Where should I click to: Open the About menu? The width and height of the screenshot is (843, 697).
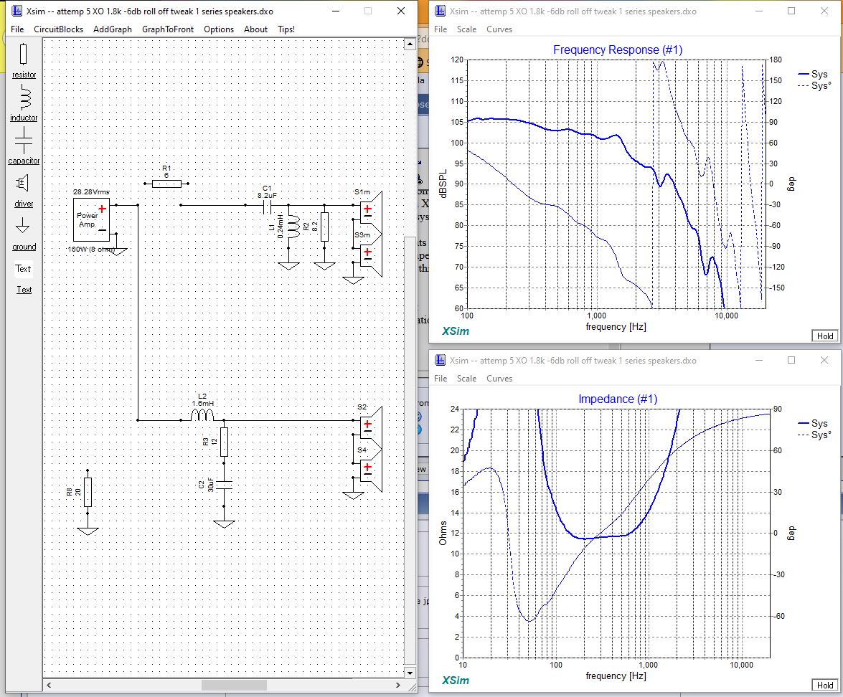(255, 29)
